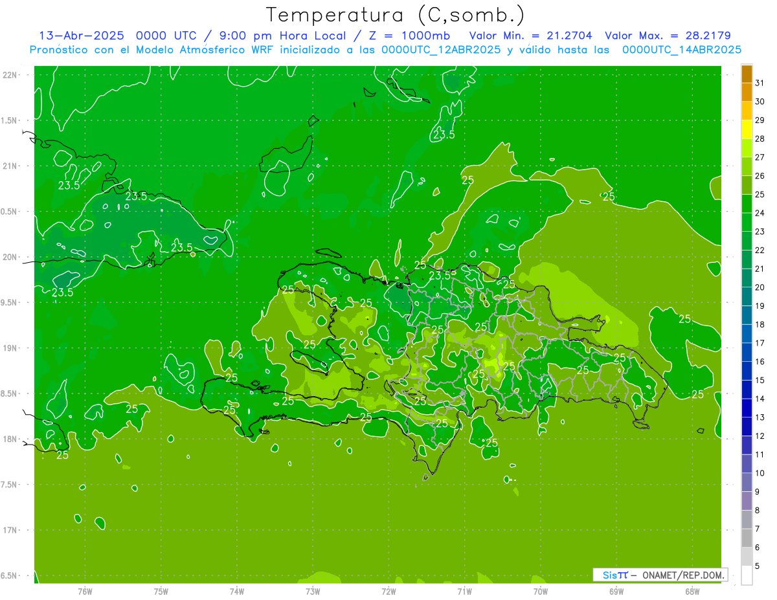Click the orange-brown swatch atop the color scale
Image resolution: width=777 pixels, height=600 pixels.
pos(747,74)
